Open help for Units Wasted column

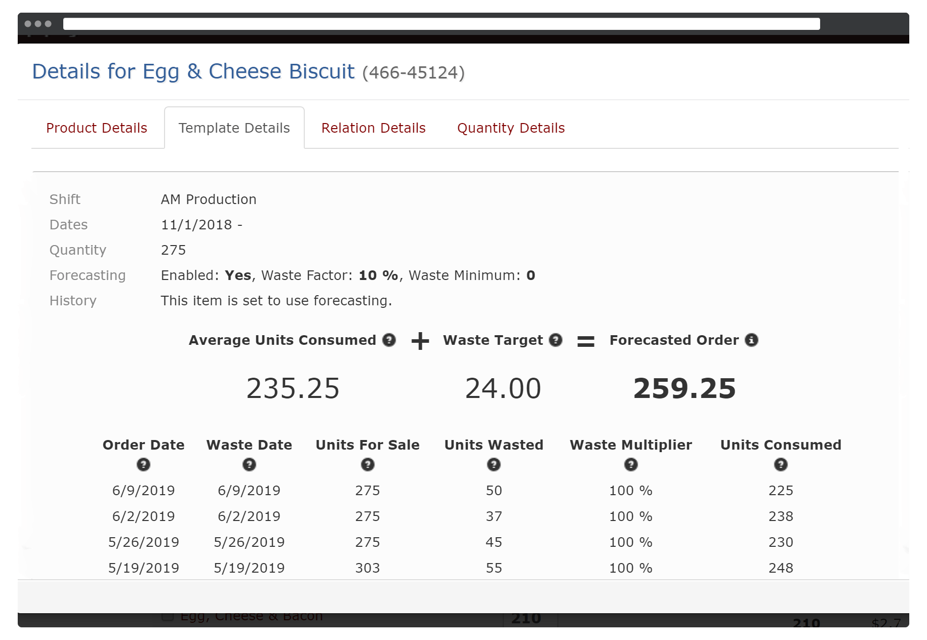pyautogui.click(x=494, y=464)
